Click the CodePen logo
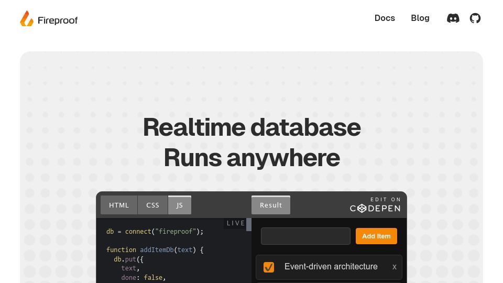Viewport: 503px width, 283px height. click(375, 209)
